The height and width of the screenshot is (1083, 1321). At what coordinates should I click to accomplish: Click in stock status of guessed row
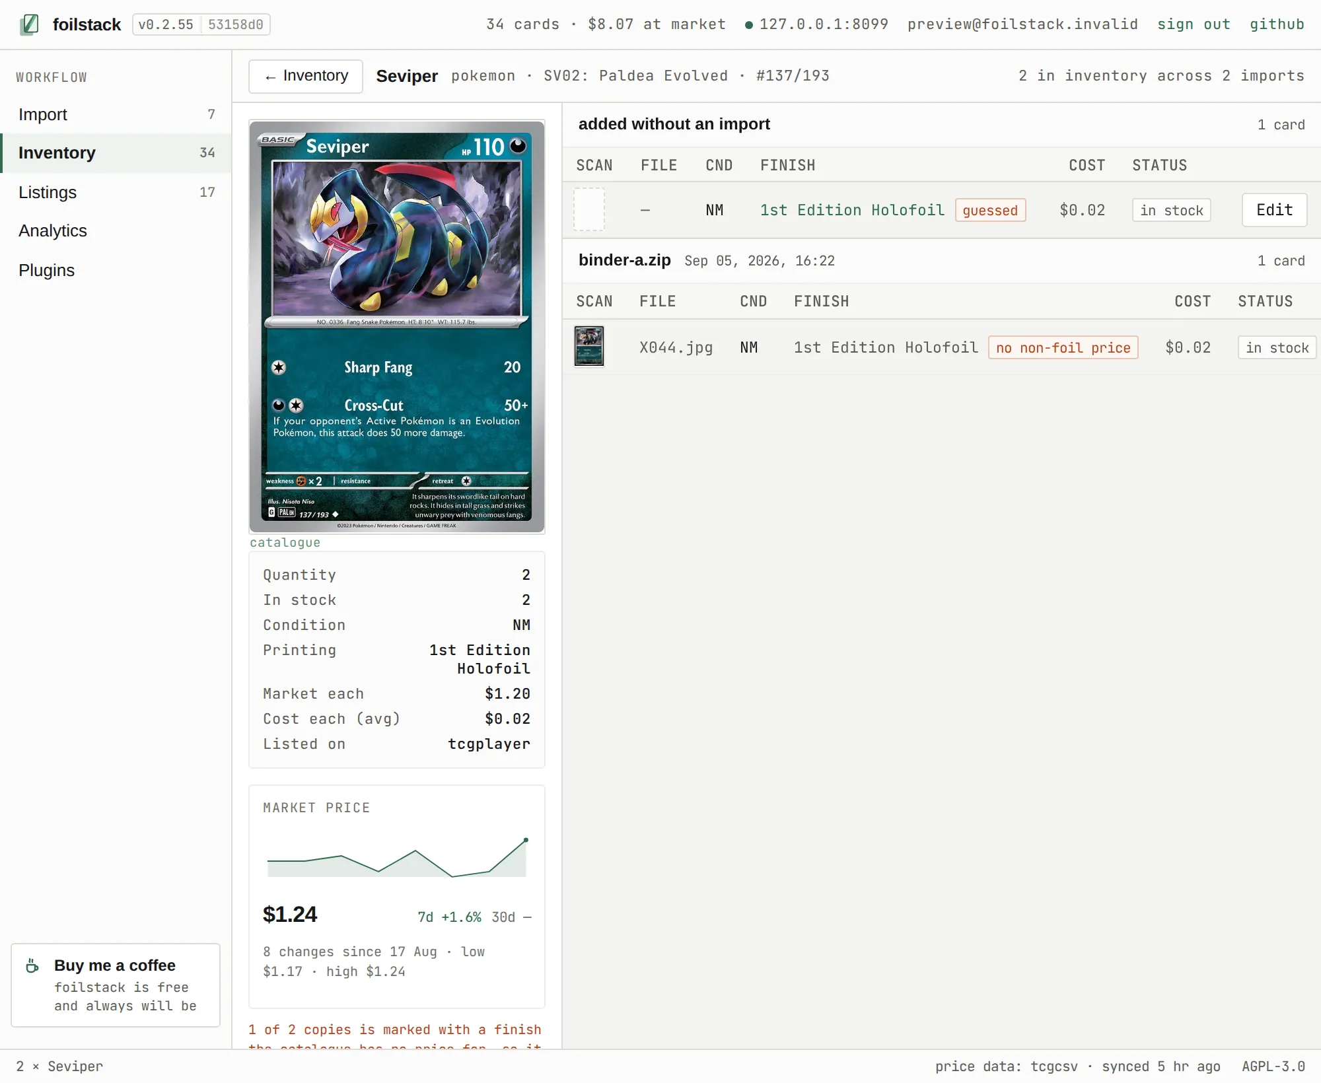1171,210
